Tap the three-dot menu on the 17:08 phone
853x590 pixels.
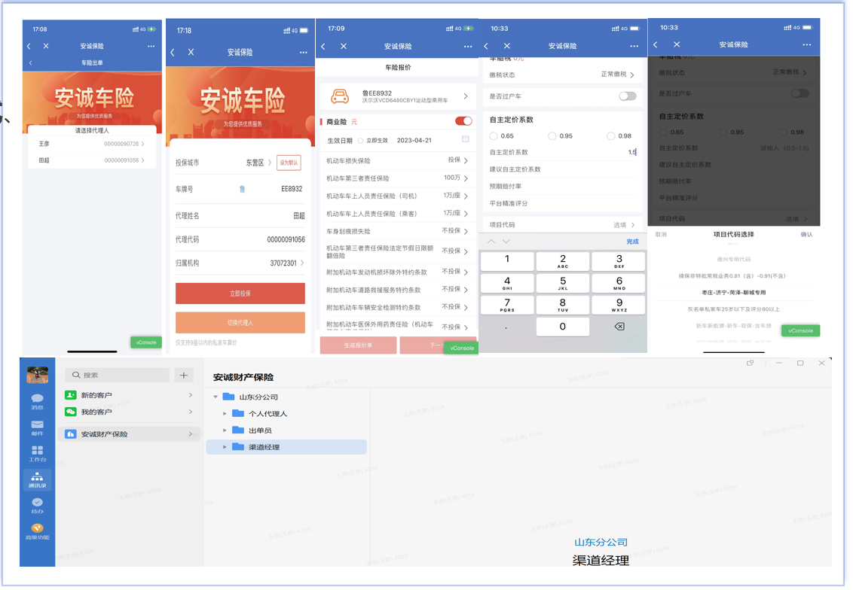151,46
